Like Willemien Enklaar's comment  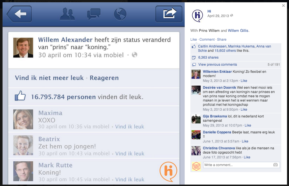244,81
